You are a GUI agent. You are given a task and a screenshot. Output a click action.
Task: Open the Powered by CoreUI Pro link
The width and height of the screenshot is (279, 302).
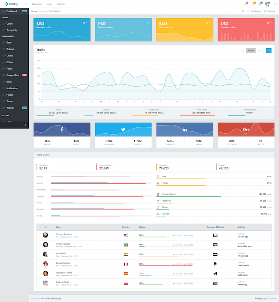[271, 298]
